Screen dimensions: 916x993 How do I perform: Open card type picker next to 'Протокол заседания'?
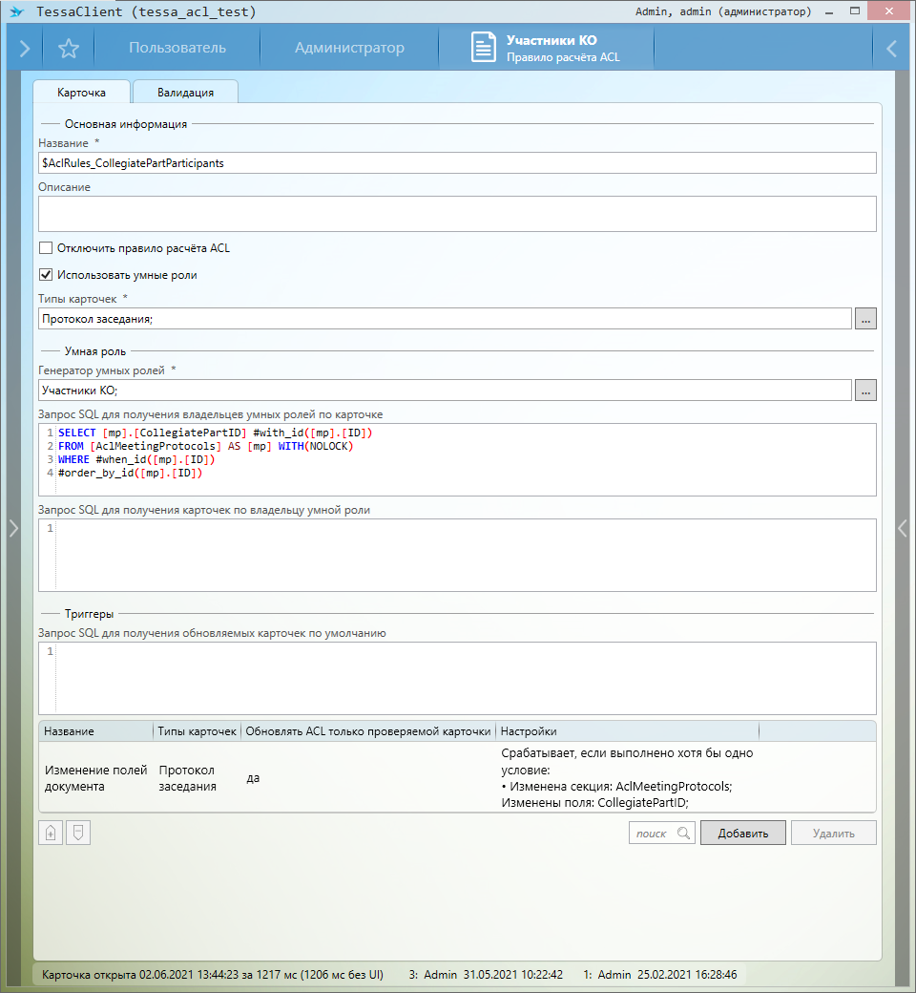tap(865, 319)
